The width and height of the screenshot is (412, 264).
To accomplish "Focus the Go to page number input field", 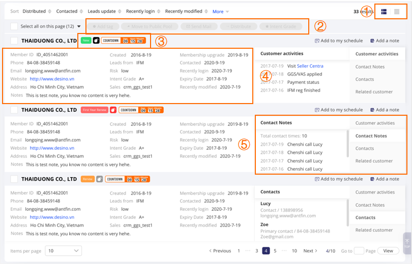I will coord(359,251).
